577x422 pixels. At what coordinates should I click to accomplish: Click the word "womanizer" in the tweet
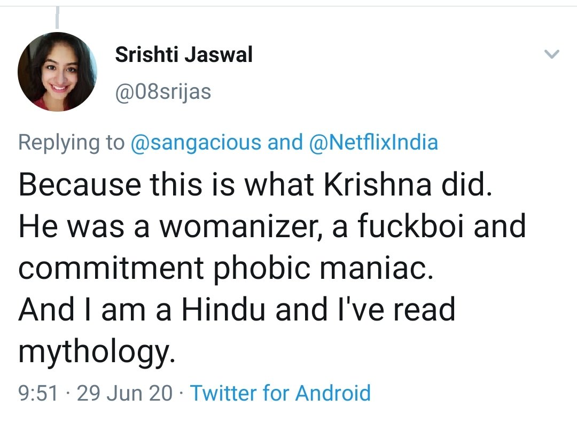[x=240, y=227]
